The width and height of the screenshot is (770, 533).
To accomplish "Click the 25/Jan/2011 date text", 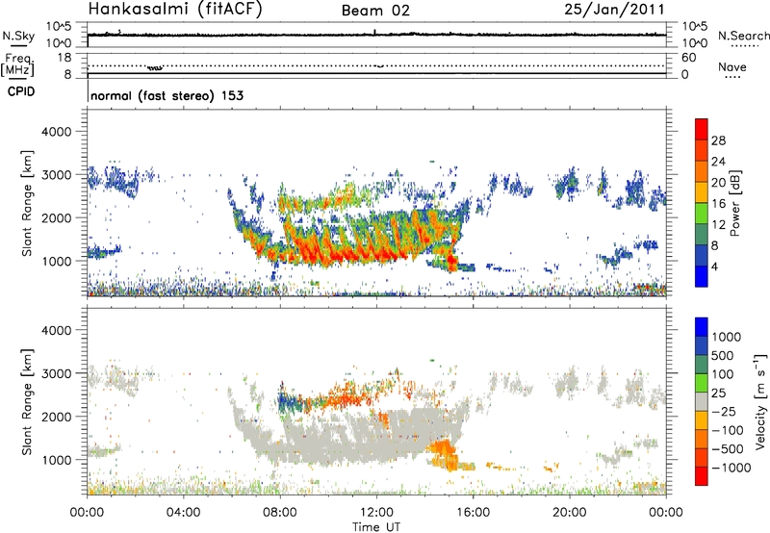I will coord(614,10).
